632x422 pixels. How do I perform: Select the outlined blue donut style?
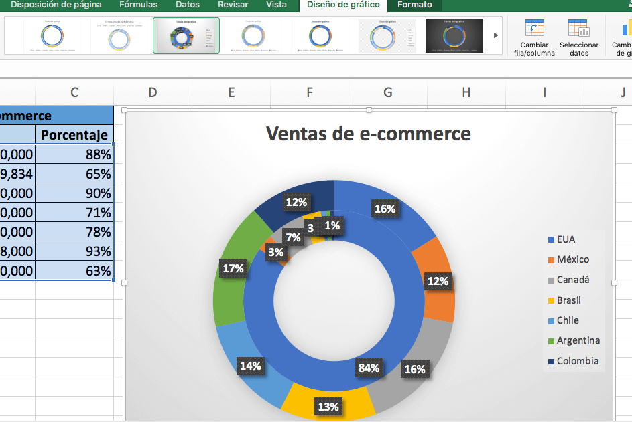(x=320, y=37)
